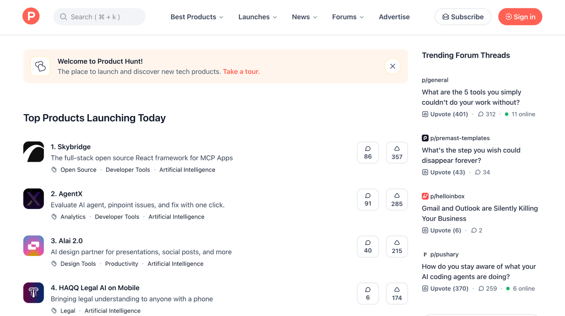Image resolution: width=565 pixels, height=316 pixels.
Task: Open the AgentX product logo
Action: [x=34, y=199]
